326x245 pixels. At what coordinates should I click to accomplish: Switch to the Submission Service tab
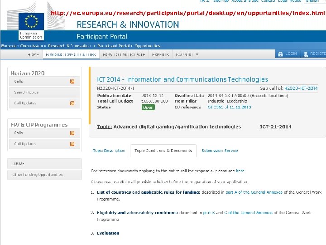pos(220,151)
